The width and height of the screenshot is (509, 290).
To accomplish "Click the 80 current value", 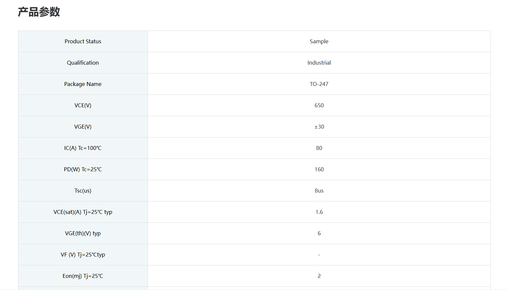I will (x=319, y=148).
